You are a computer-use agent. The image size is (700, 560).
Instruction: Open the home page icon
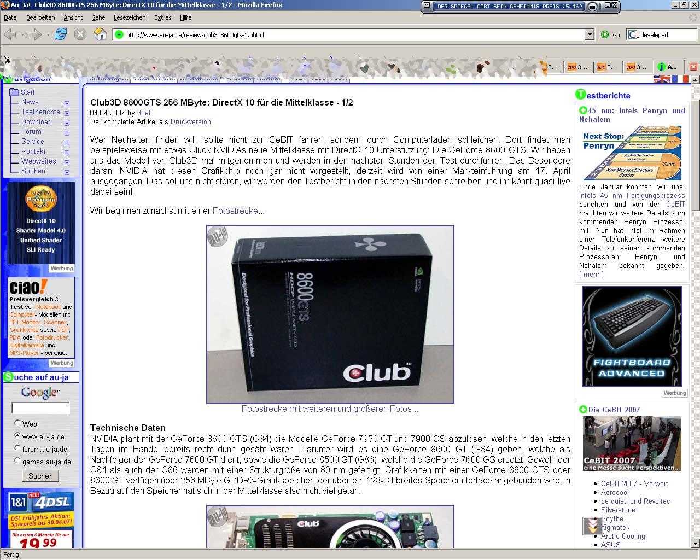(x=100, y=34)
